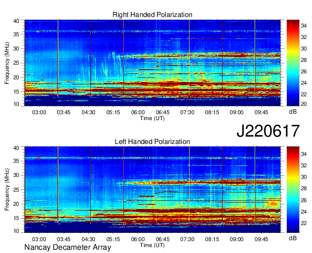312x253 pixels.
Task: Click the 03:45 time tick under Right Handed plot
Action: coord(64,112)
